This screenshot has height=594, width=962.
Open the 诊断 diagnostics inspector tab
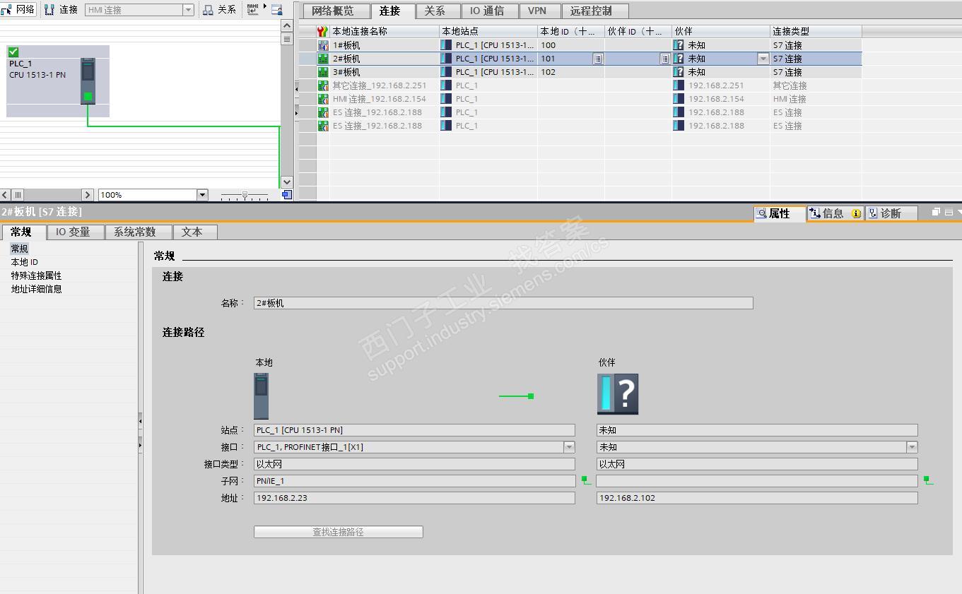tap(891, 213)
